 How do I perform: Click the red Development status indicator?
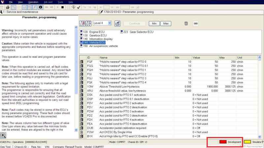click(223, 142)
